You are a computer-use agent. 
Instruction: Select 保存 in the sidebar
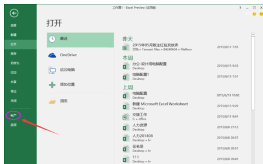[14, 54]
